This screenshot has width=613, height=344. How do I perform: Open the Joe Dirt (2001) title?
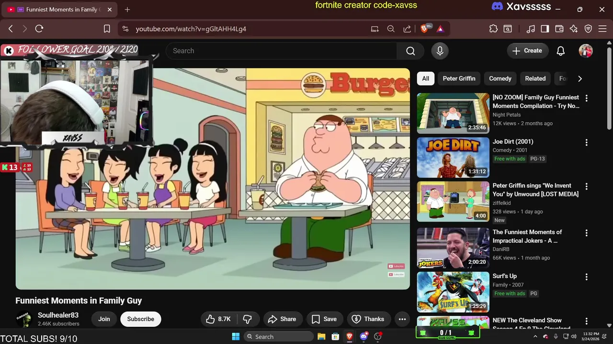click(512, 141)
